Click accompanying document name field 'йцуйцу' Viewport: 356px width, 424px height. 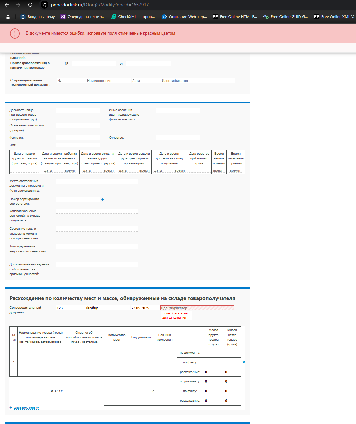[107, 308]
